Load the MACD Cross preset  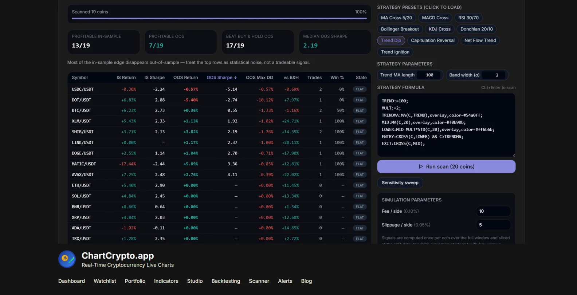click(x=435, y=18)
